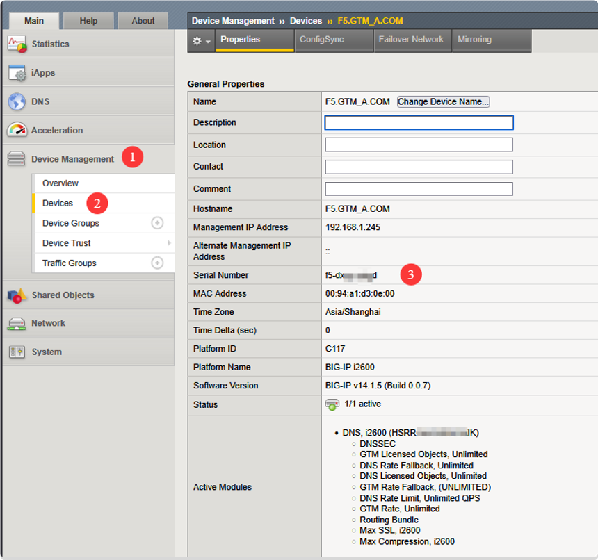Click the General Properties heading
The height and width of the screenshot is (560, 598).
pos(226,84)
